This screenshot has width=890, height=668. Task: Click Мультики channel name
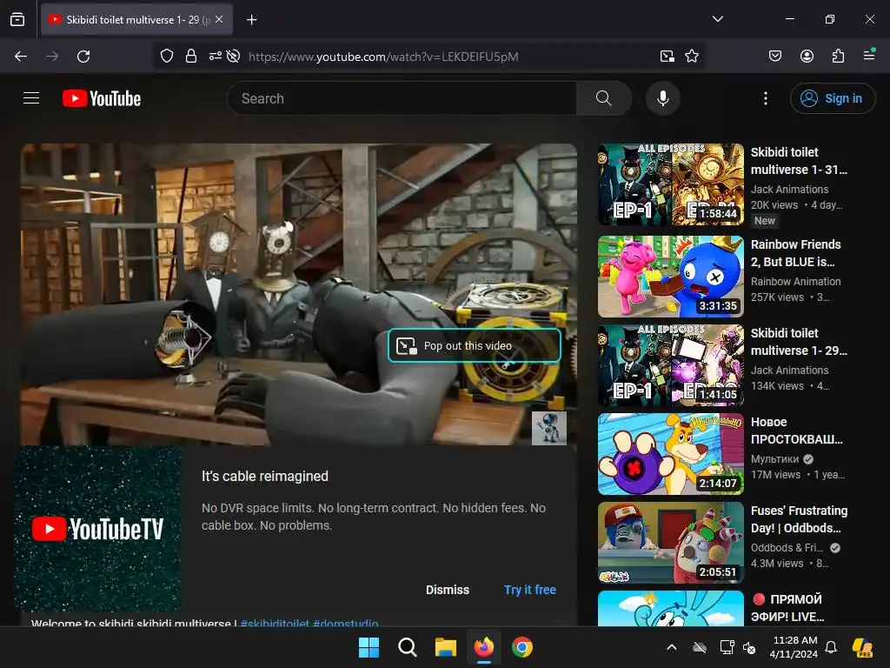tap(774, 458)
